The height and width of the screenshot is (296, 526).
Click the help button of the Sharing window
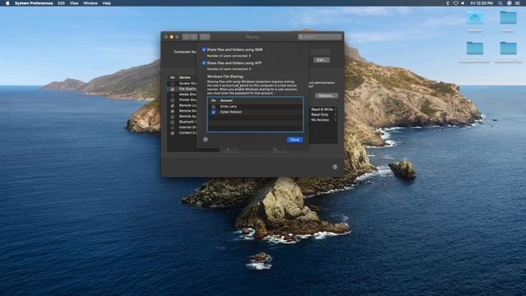335,167
